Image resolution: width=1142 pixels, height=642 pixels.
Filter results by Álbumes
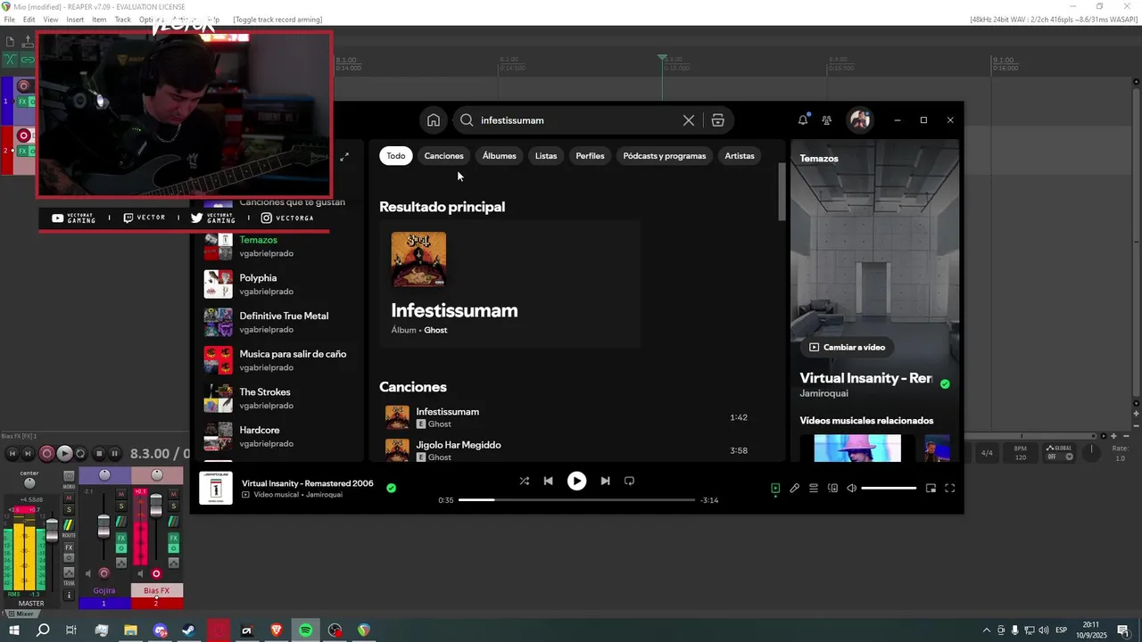(499, 156)
